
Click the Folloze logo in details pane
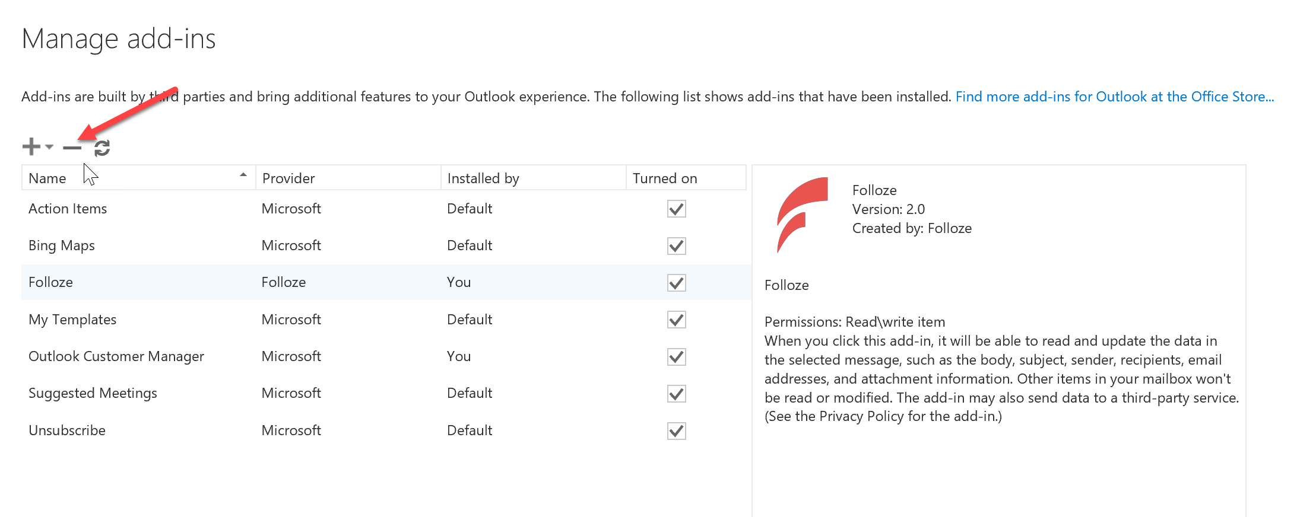802,215
